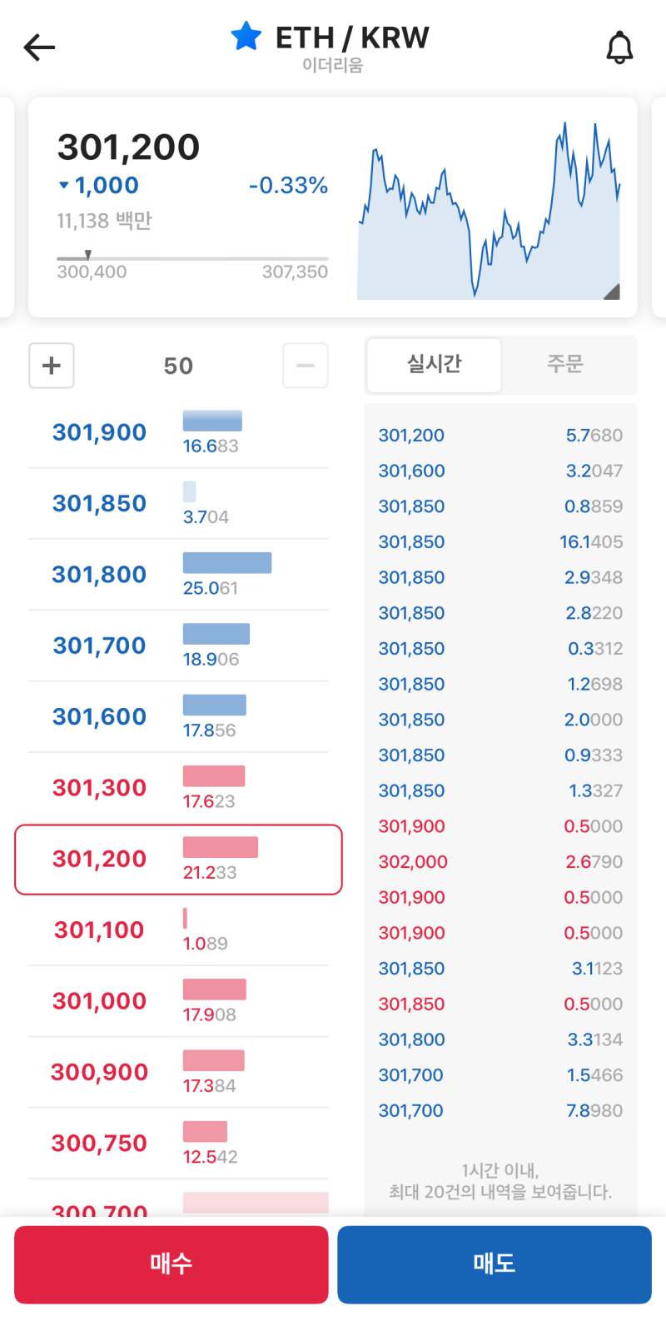Tap the ETH / KRW title header

pos(350,37)
